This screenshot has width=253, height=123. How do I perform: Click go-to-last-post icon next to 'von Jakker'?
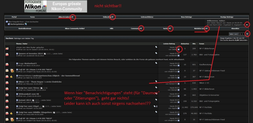[x=178, y=50]
